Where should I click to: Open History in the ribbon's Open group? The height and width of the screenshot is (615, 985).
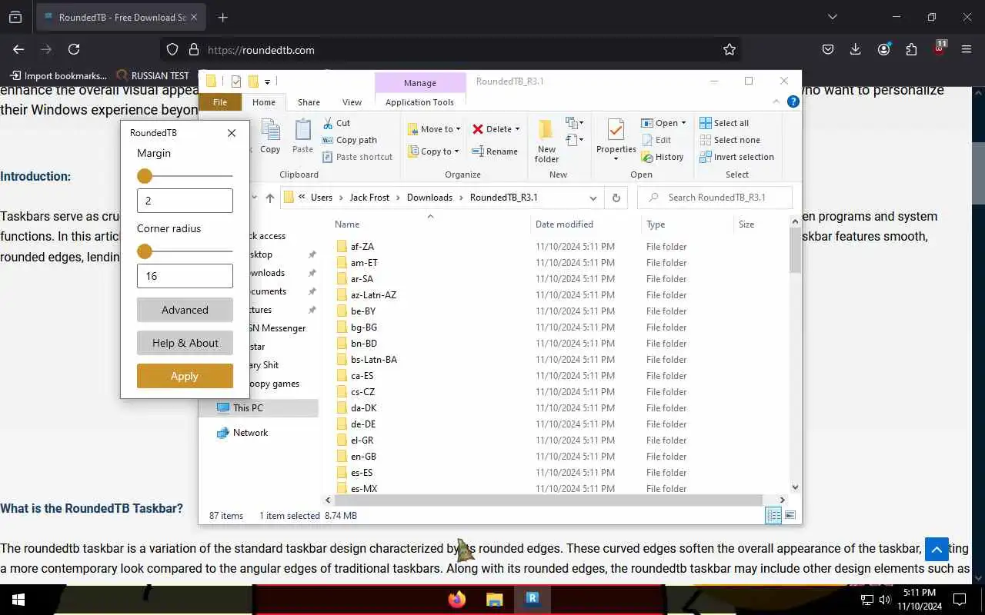point(663,157)
